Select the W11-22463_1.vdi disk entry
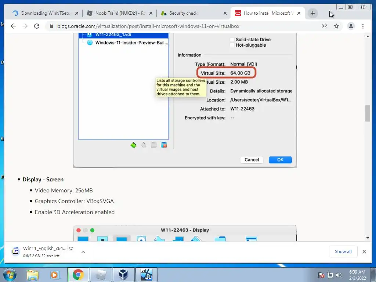This screenshot has width=376, height=282. [x=124, y=35]
